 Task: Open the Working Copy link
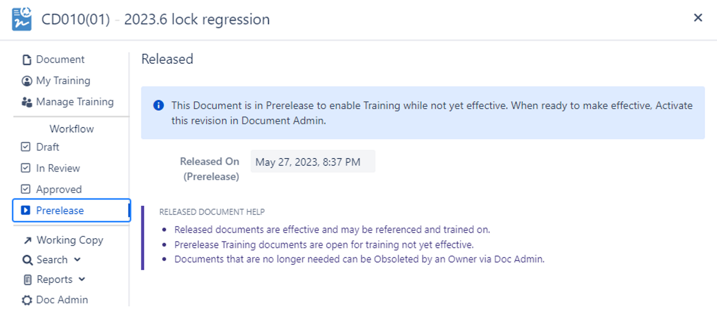pyautogui.click(x=70, y=240)
